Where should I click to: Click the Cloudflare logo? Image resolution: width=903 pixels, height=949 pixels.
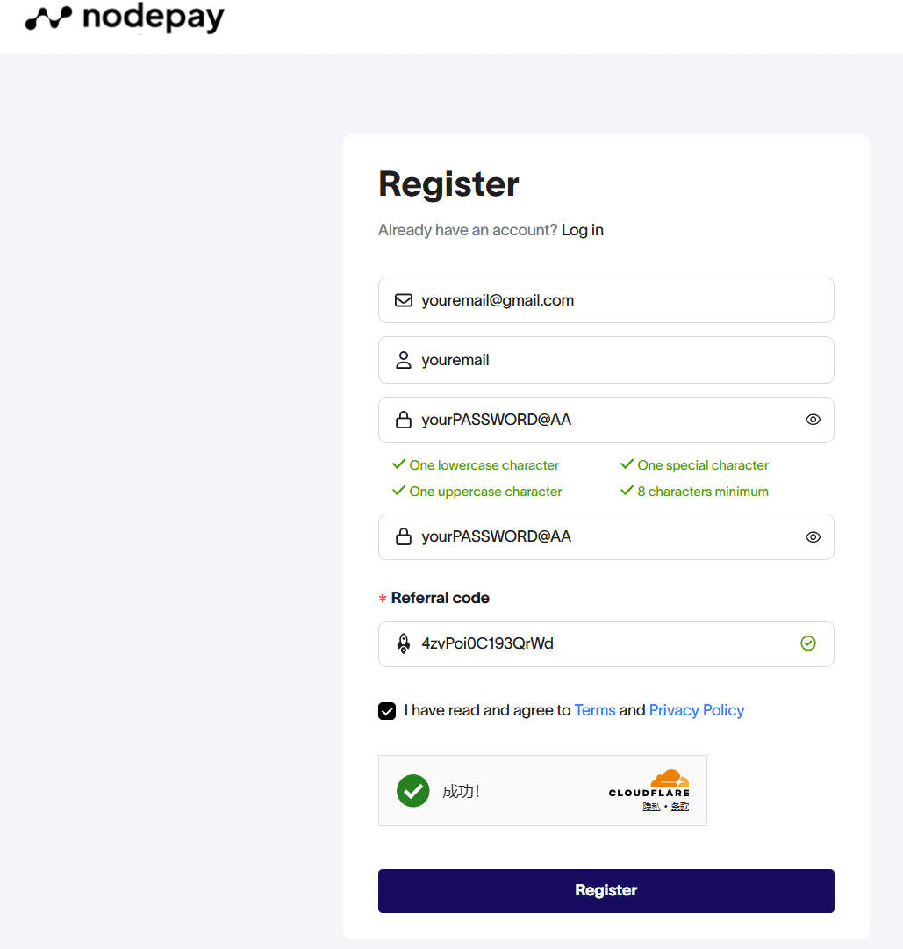point(649,783)
